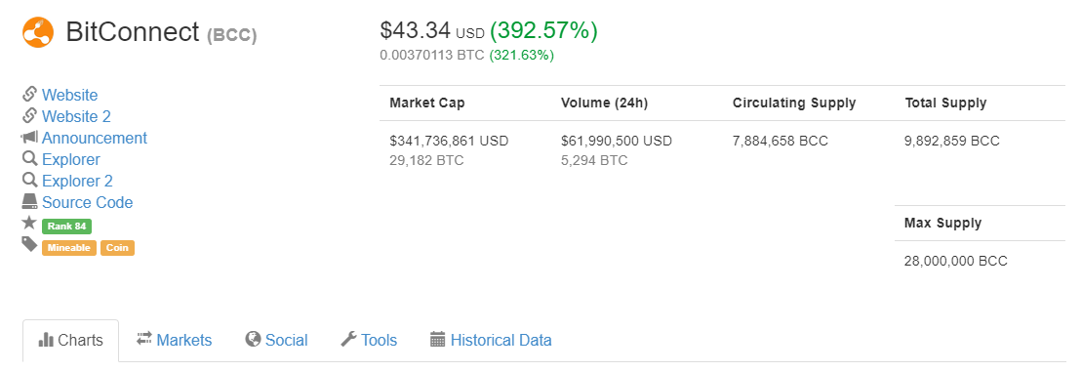Click the magnifier icon beside Explorer
Viewport: 1082px width, 372px height.
(29, 159)
